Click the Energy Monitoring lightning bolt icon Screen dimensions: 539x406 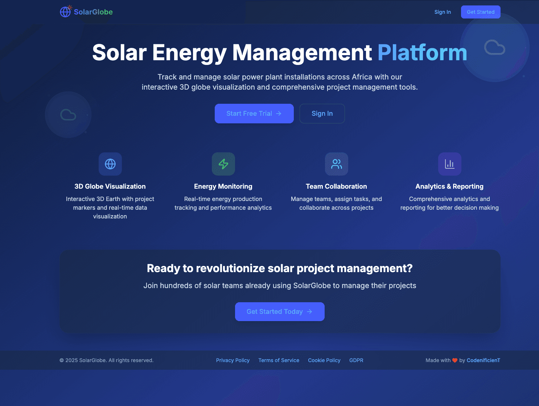223,164
